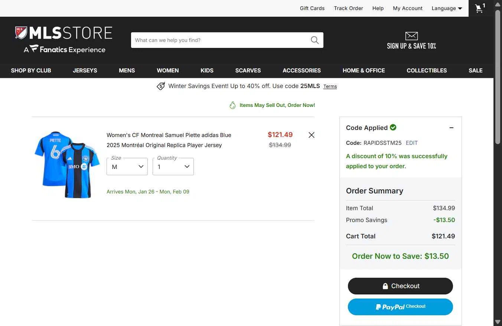This screenshot has width=502, height=326.
Task: Click the green code-applied checkmark
Action: (x=393, y=127)
